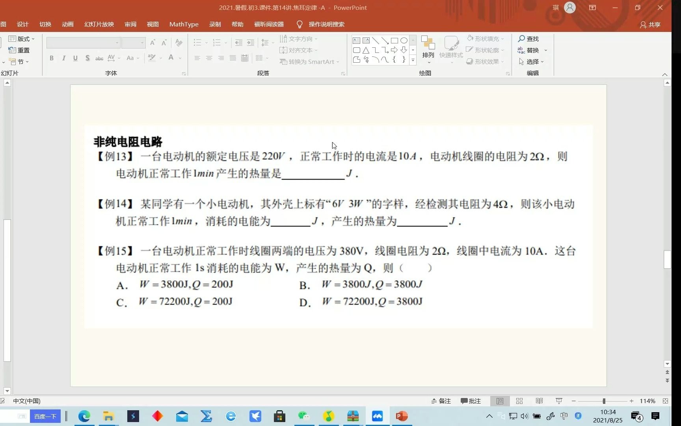Align text left
Screen dimensions: 681x426
pos(197,58)
